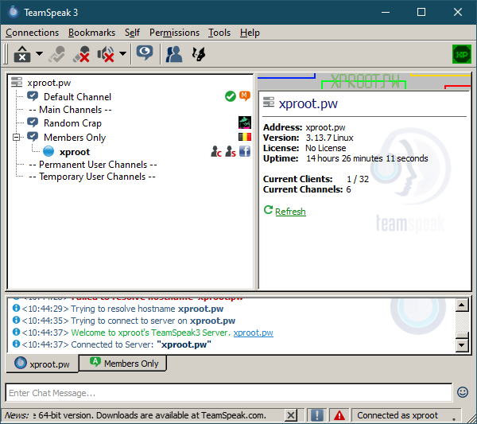Viewport: 477px width, 424px height.
Task: Click the Welcome to xproot's TeamSpeak3 Server text
Action: (150, 333)
